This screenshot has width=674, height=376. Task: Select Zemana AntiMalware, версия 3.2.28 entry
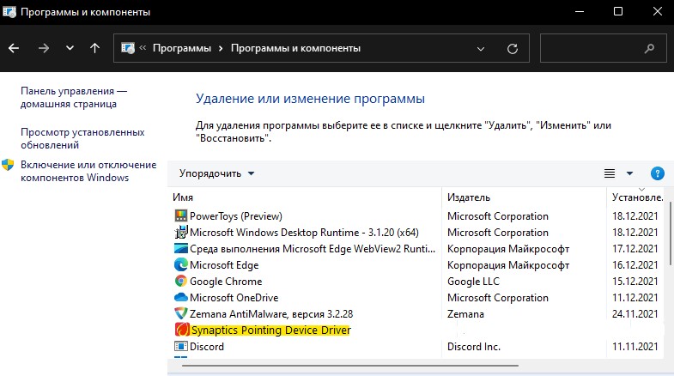pos(271,314)
